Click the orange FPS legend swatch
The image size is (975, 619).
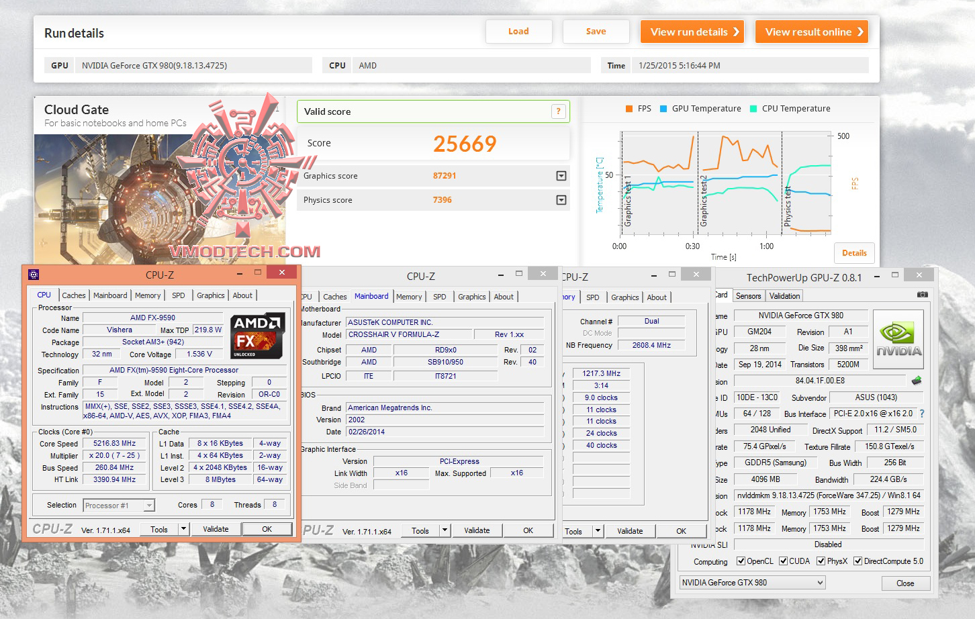tap(629, 109)
